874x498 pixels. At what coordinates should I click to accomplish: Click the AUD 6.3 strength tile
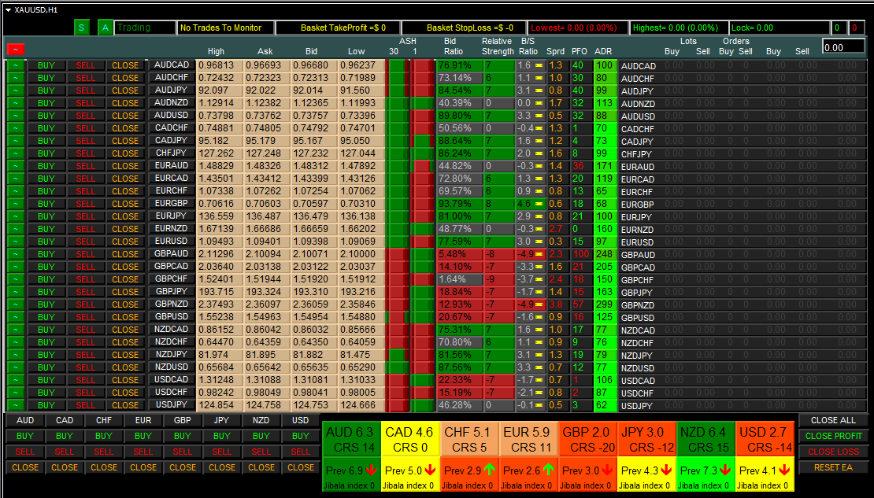click(x=351, y=439)
